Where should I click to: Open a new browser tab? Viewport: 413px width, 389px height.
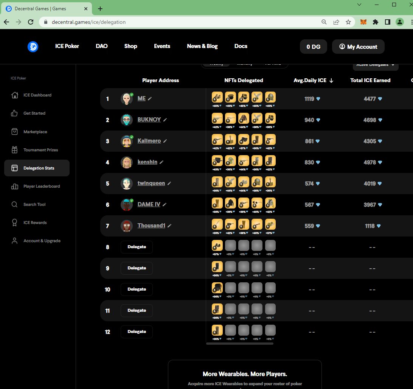[100, 9]
